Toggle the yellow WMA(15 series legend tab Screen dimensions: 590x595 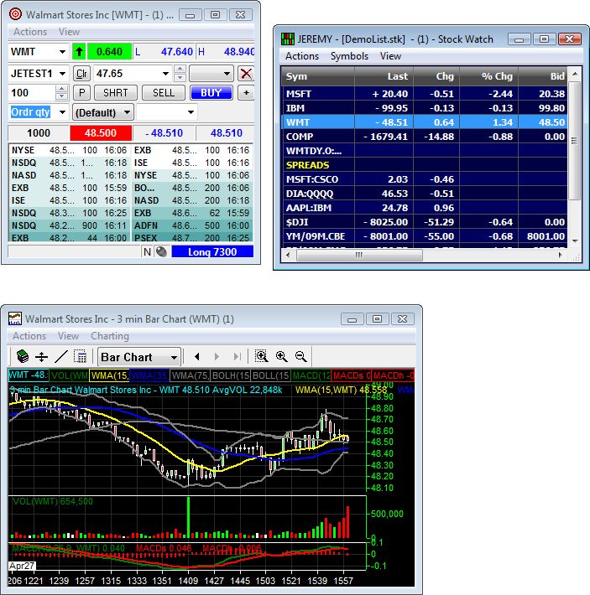(109, 375)
